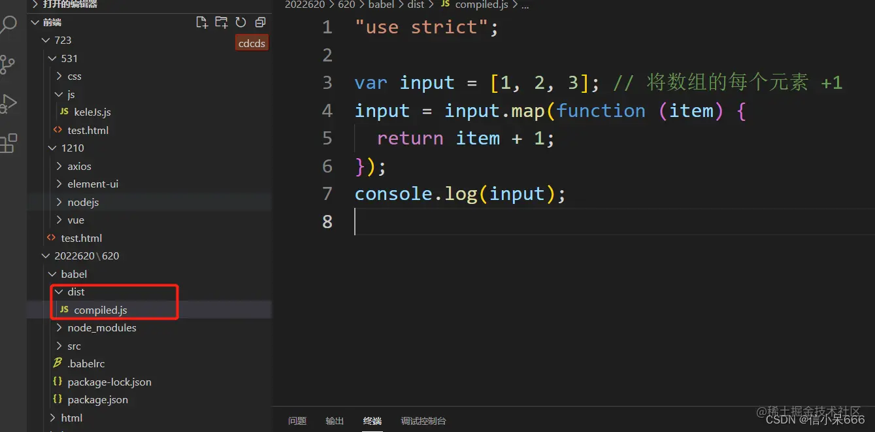
Task: Click the "use strict" line in the editor
Action: tap(427, 27)
